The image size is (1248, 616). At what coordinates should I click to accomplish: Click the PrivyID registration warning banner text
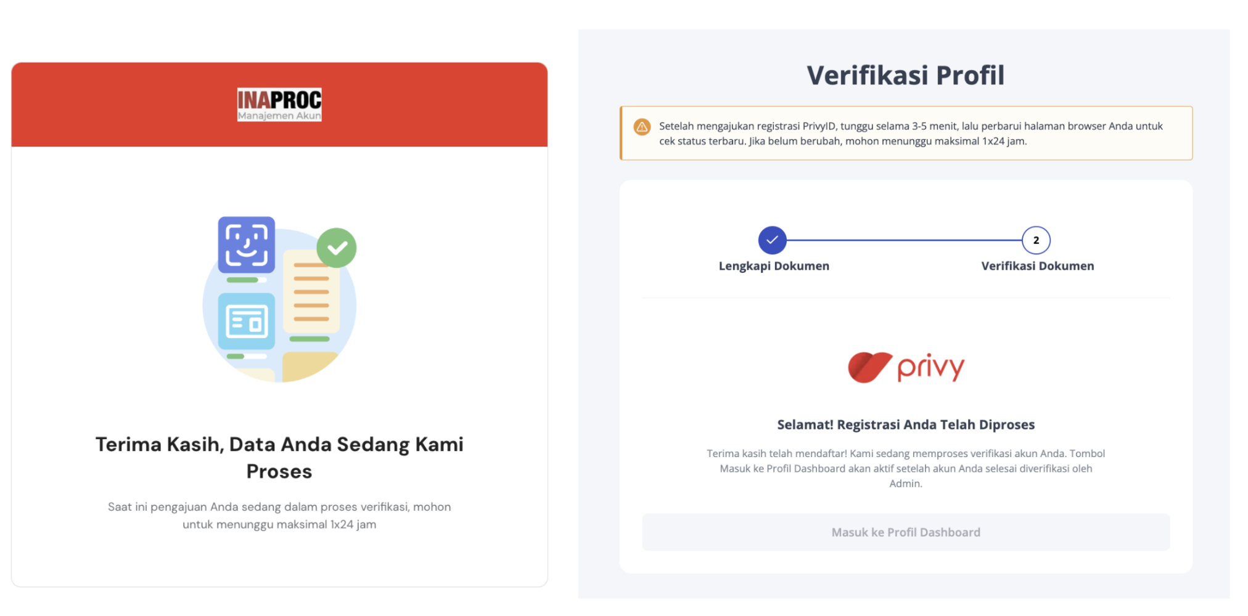coord(911,134)
